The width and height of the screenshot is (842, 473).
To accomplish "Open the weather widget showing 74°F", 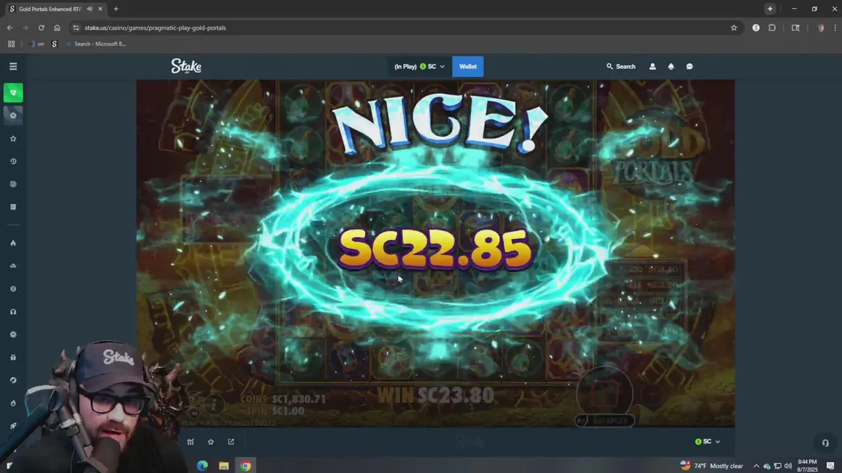I will click(x=712, y=466).
